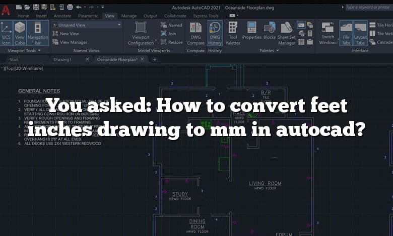Switch to the Insert ribbon tab
Viewport: 393px width, 236px height.
(41, 16)
